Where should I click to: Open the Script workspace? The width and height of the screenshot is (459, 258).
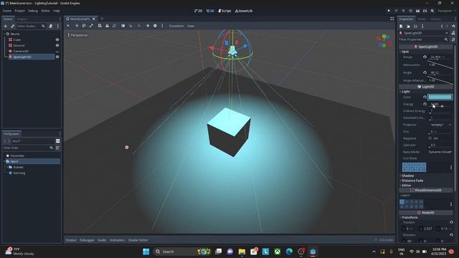224,11
